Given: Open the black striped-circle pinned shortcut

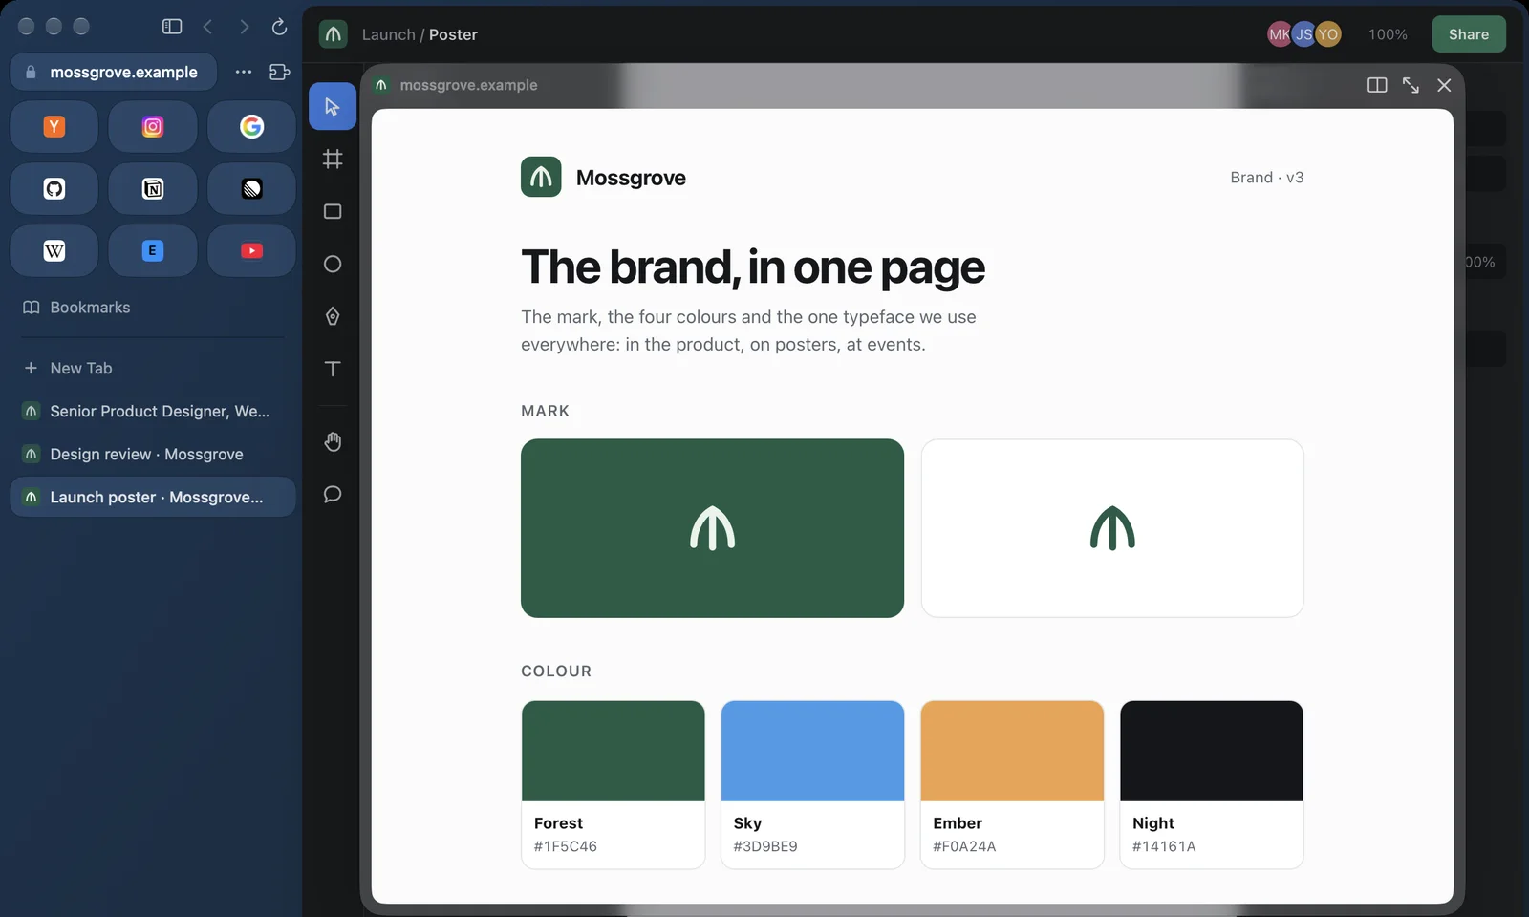Looking at the screenshot, I should (251, 188).
